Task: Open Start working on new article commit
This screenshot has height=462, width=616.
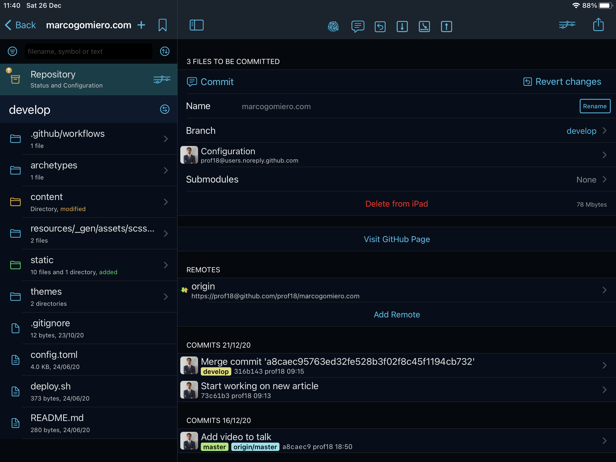Action: point(397,390)
